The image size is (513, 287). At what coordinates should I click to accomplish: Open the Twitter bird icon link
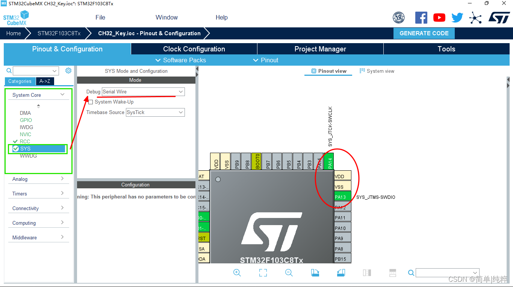point(457,18)
